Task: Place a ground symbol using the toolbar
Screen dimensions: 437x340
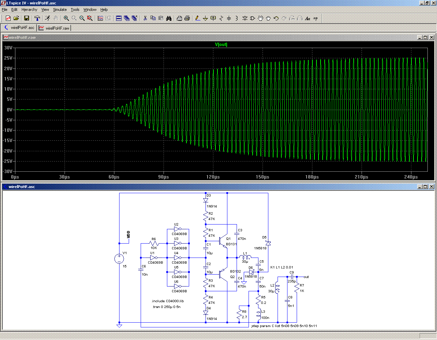Action: (x=205, y=18)
